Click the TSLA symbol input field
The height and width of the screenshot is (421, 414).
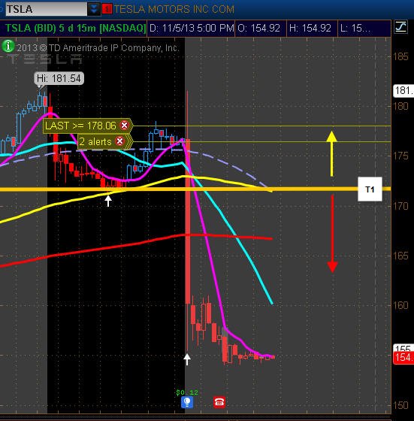[47, 9]
